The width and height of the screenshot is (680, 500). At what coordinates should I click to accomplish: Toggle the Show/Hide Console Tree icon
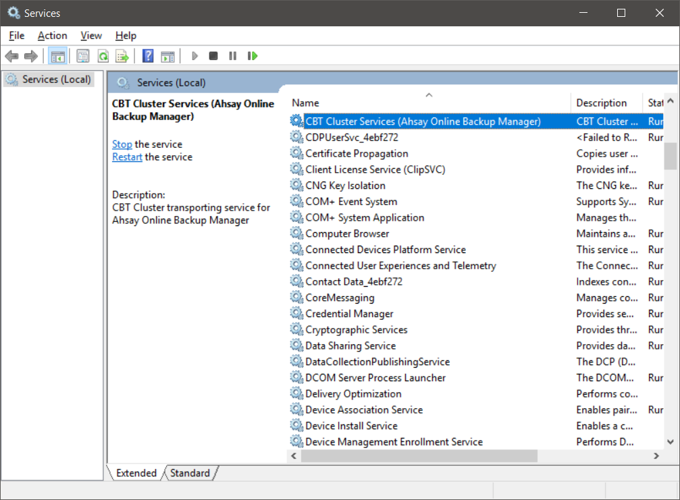pos(57,55)
